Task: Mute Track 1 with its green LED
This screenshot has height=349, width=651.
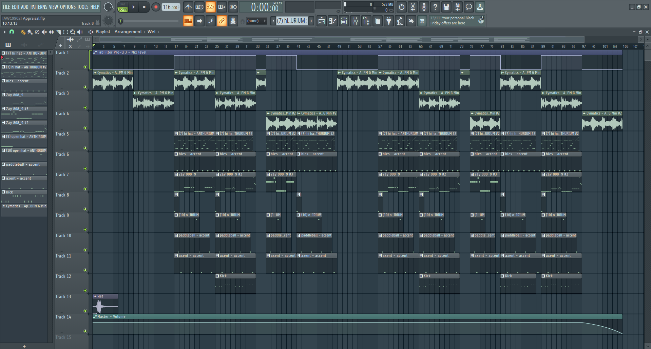Action: 85,67
